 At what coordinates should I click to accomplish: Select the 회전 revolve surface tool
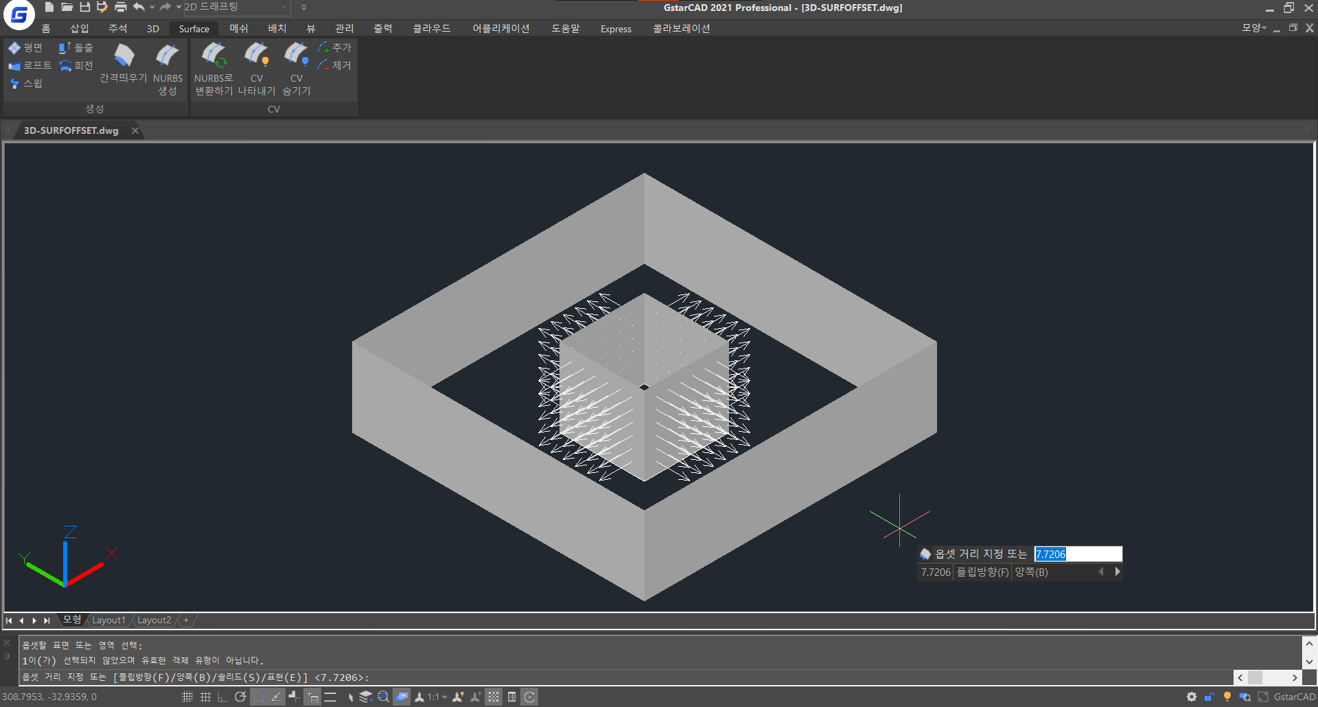(76, 65)
